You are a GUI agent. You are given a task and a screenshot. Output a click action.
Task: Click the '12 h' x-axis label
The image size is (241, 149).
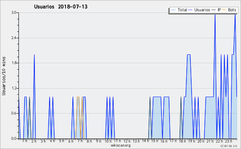[x=127, y=141]
